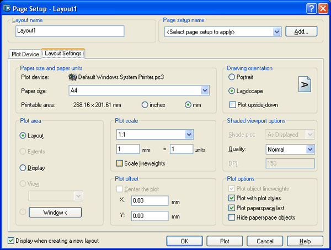Screen dimensions: 331x250
Task: Click the Layout name text field
Action: (70, 31)
